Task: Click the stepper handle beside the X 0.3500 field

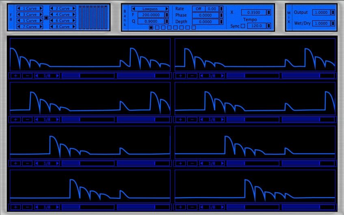Action: [x=269, y=13]
